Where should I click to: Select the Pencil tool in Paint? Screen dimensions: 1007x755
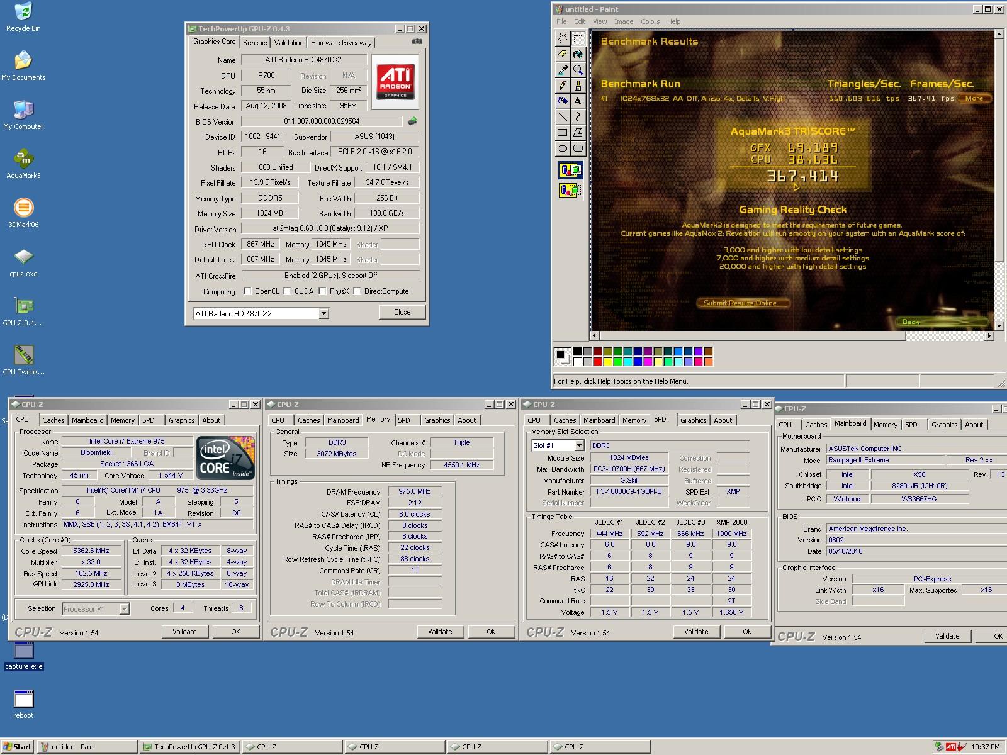click(562, 86)
